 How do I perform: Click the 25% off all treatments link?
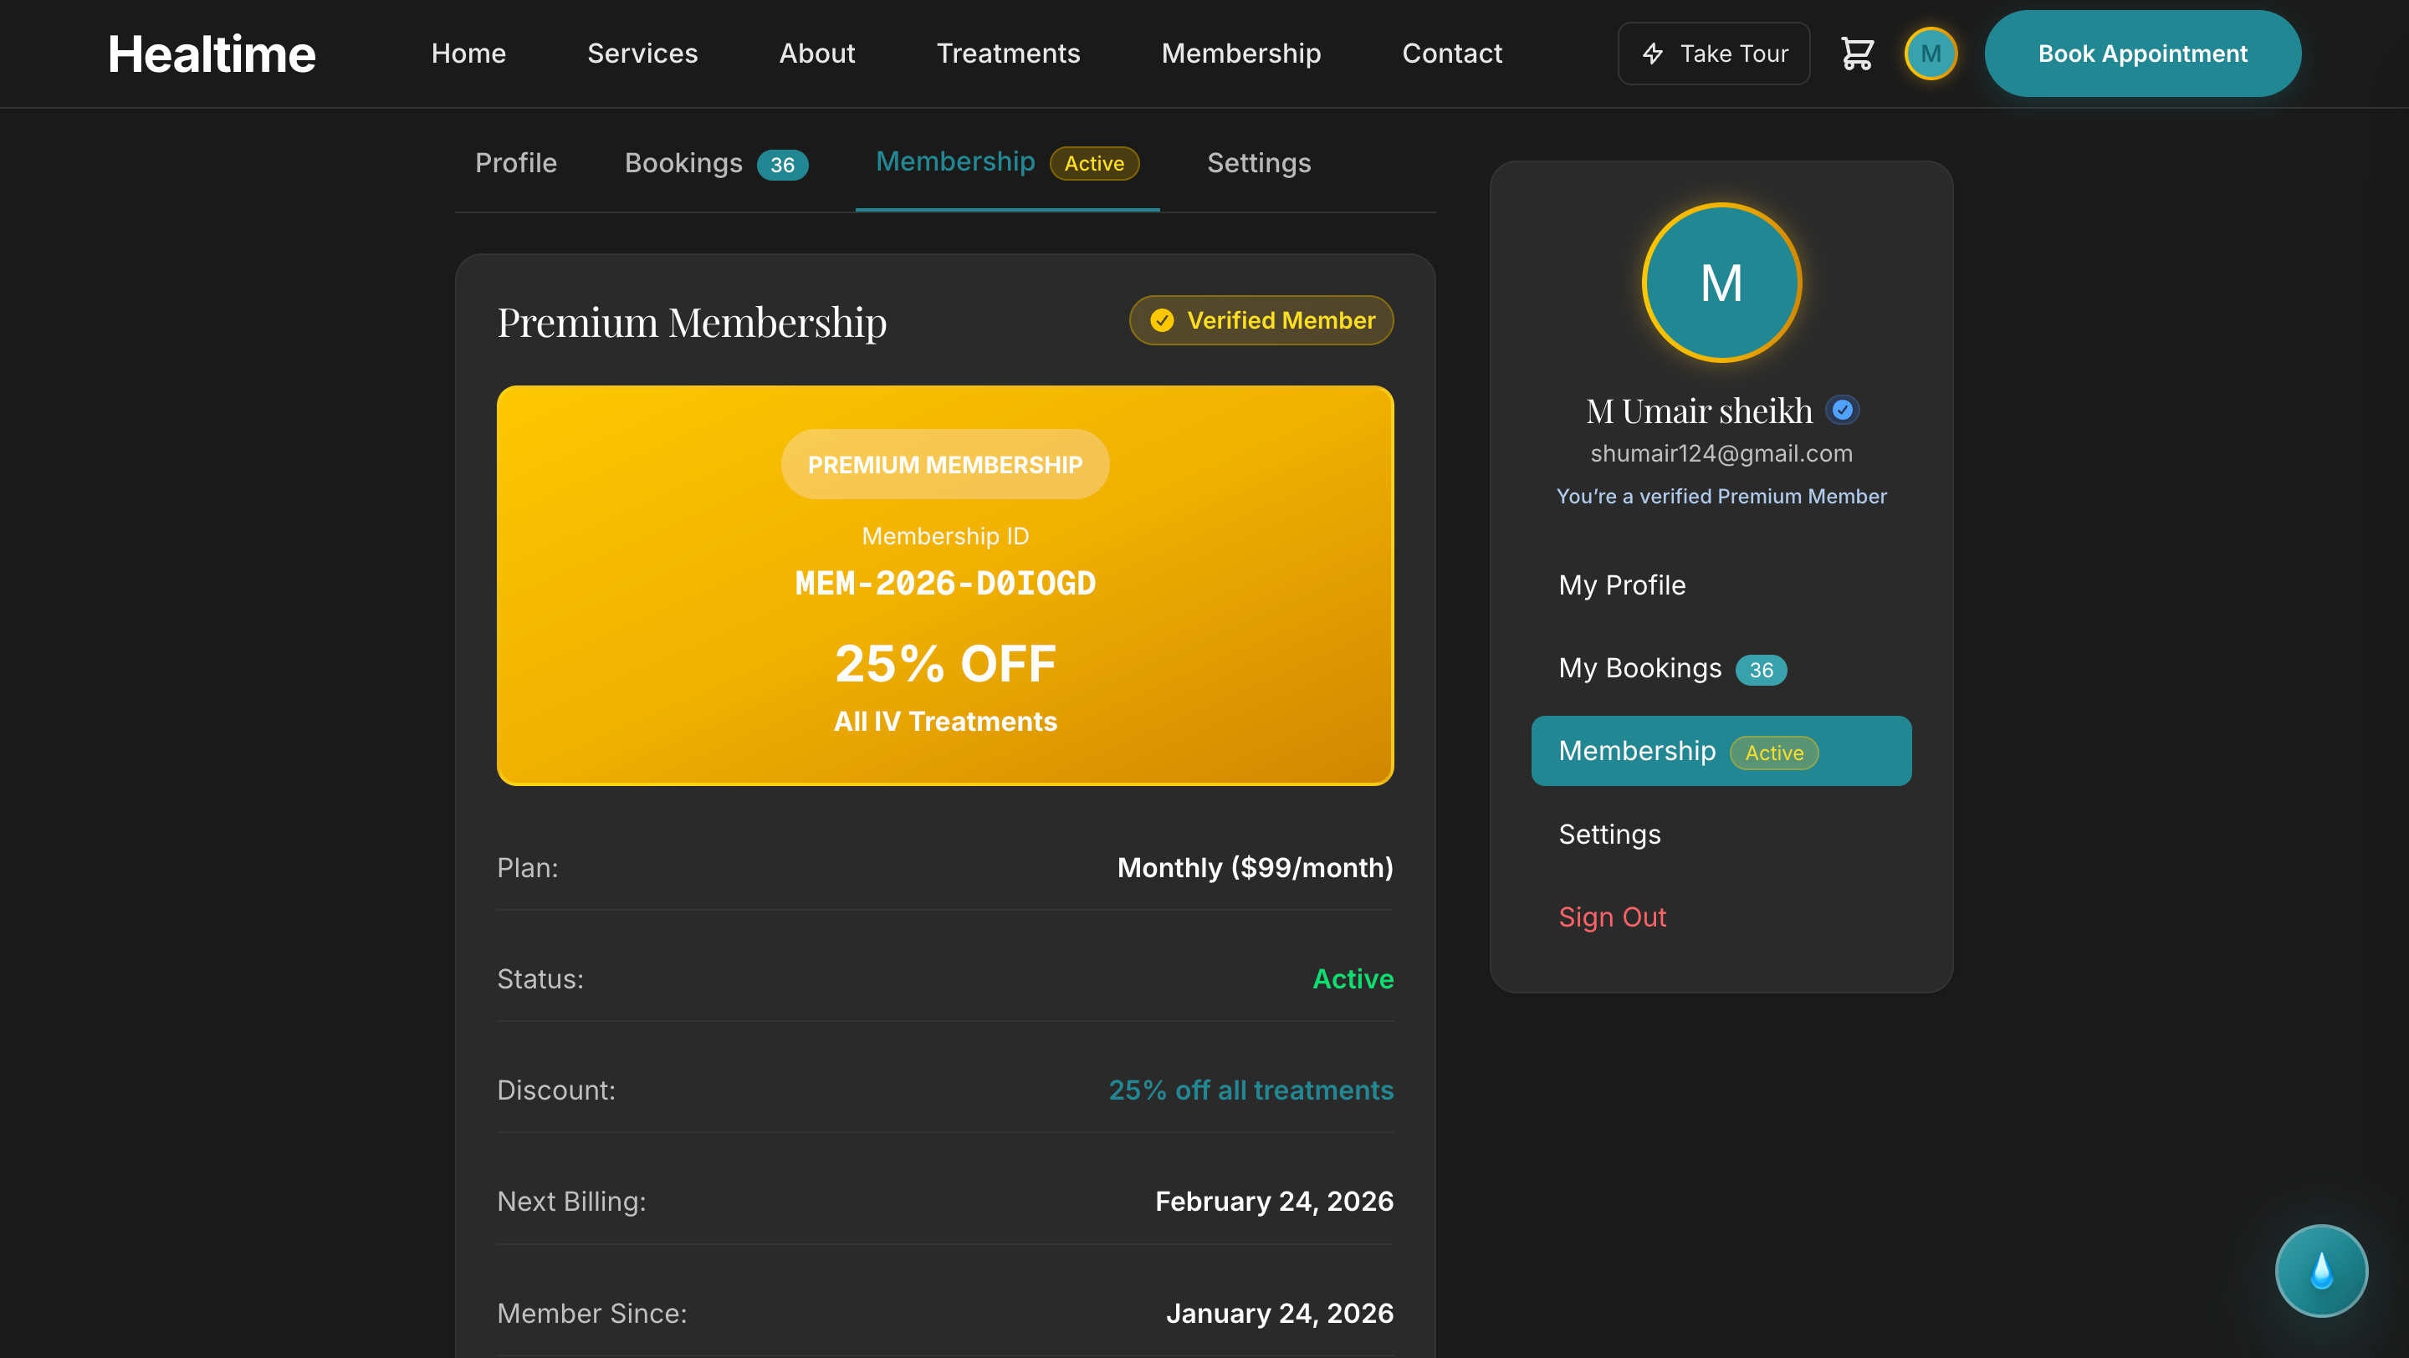pos(1251,1090)
